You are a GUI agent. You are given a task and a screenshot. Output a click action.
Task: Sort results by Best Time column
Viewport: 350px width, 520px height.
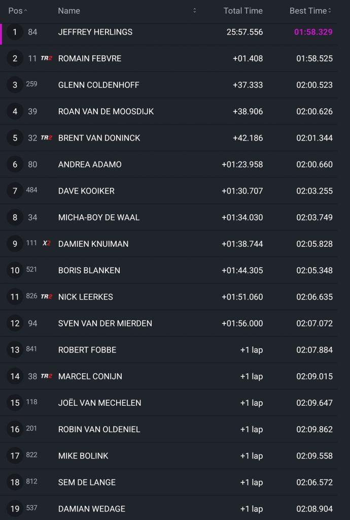tap(310, 11)
